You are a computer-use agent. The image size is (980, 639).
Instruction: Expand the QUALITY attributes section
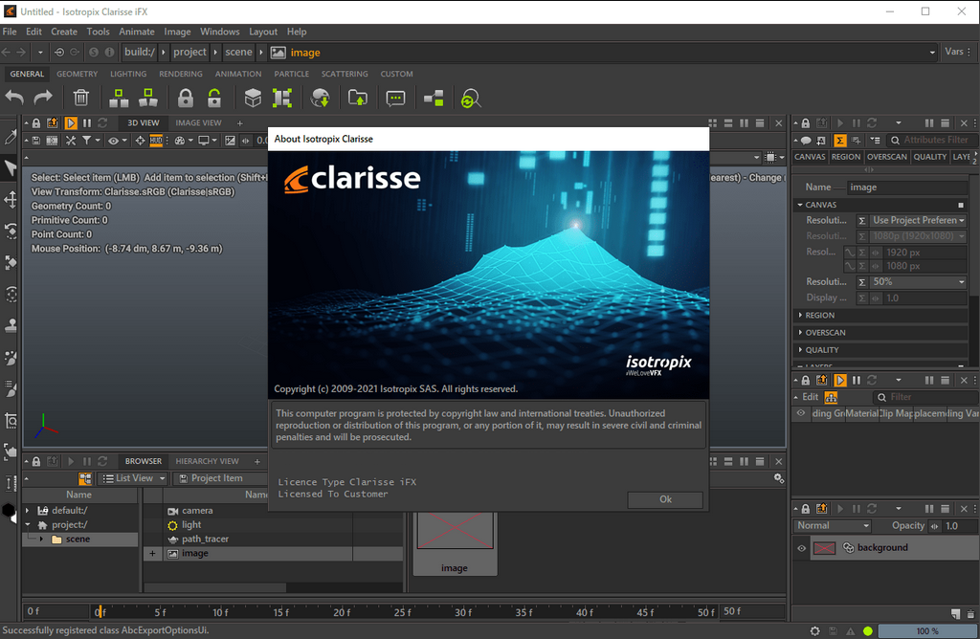coord(822,350)
